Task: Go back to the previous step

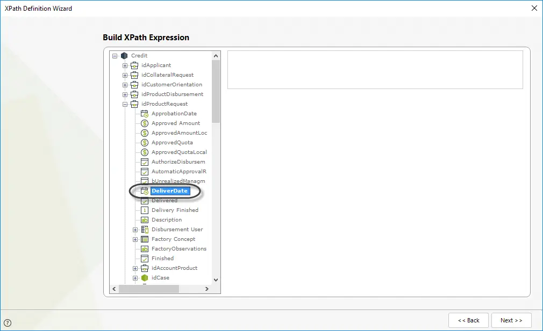Action: (x=469, y=320)
